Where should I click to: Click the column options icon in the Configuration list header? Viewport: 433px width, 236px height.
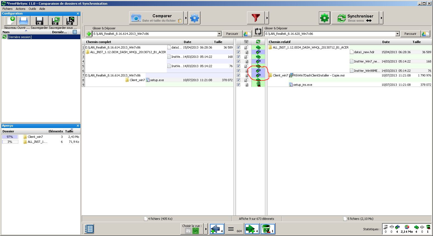[x=74, y=32]
